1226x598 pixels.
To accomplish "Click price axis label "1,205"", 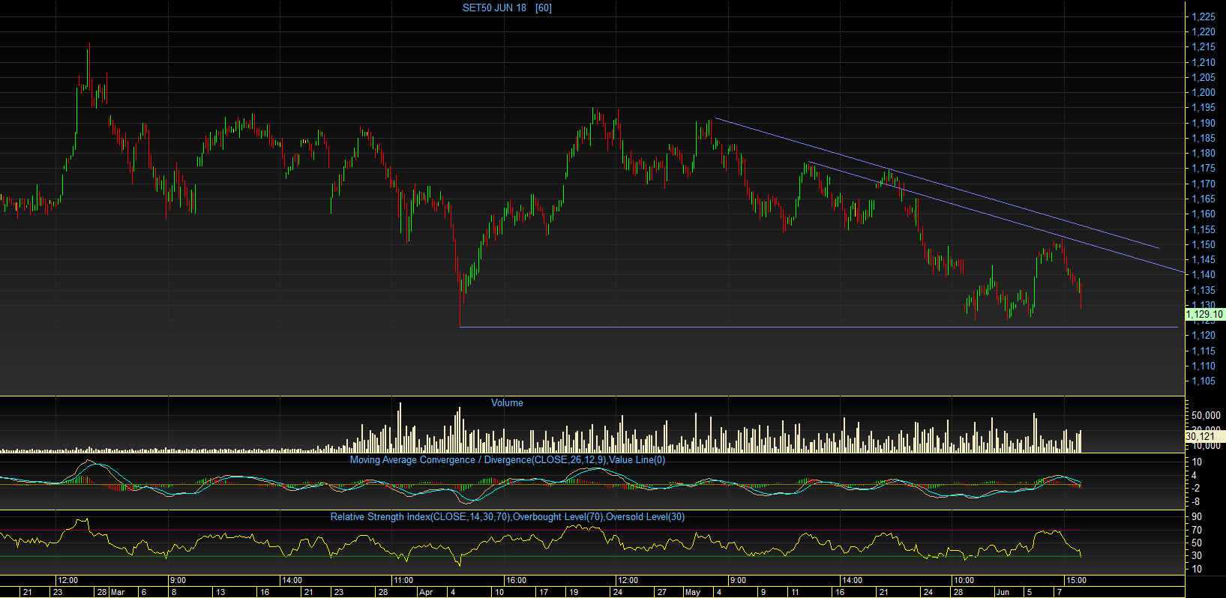I will [1204, 77].
